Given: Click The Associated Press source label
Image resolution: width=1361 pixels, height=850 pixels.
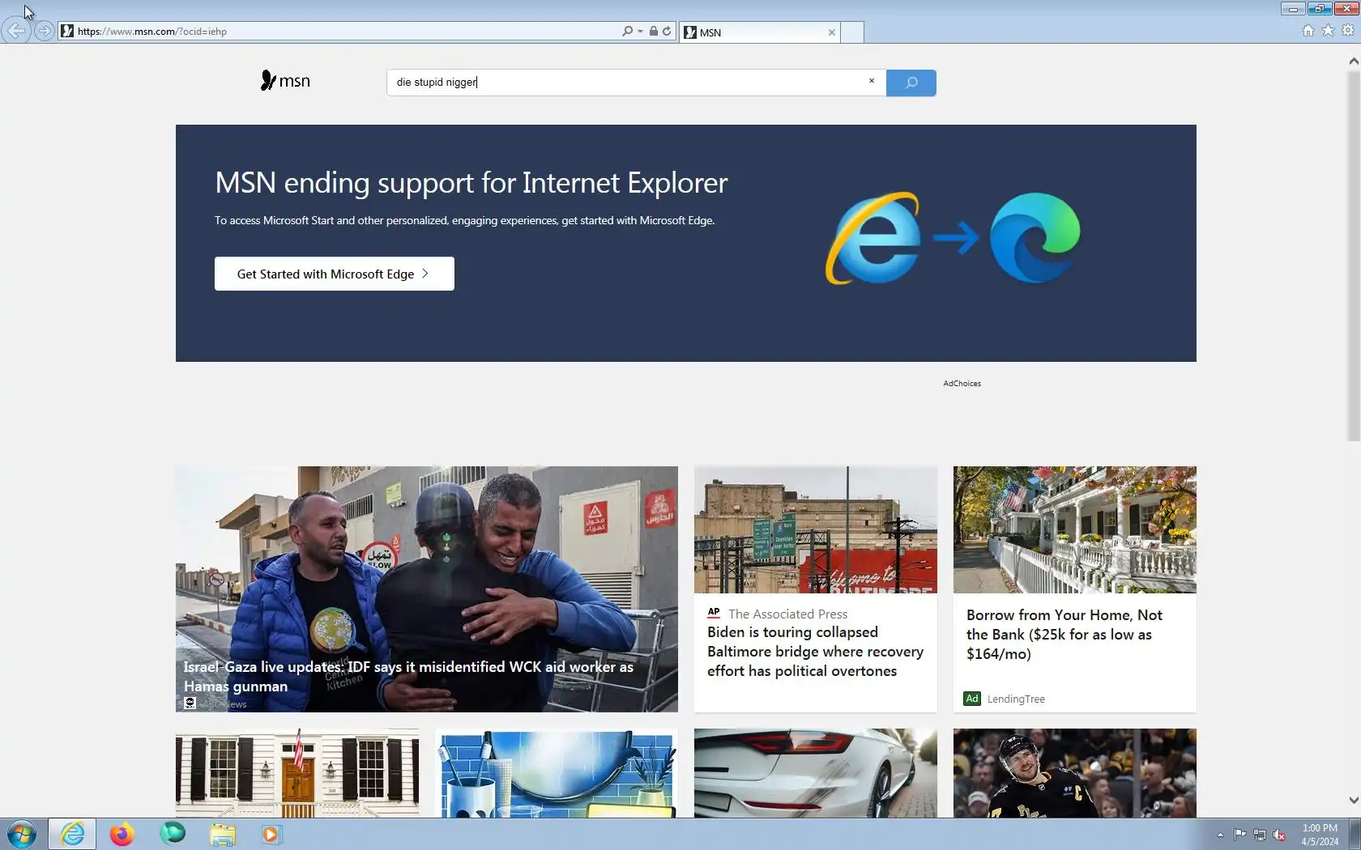Looking at the screenshot, I should pos(787,614).
